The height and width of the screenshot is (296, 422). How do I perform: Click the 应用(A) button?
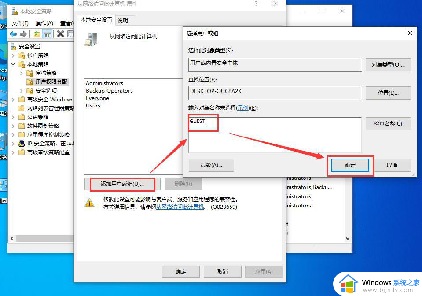point(264,272)
